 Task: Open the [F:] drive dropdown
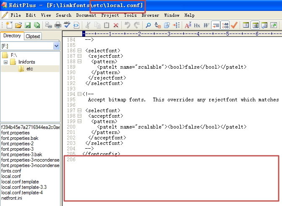click(x=56, y=46)
